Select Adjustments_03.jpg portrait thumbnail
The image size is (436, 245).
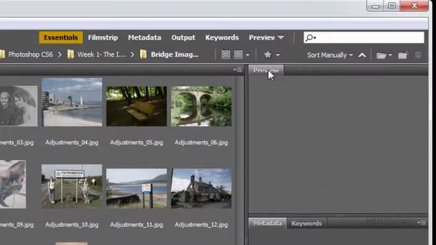coord(18,106)
